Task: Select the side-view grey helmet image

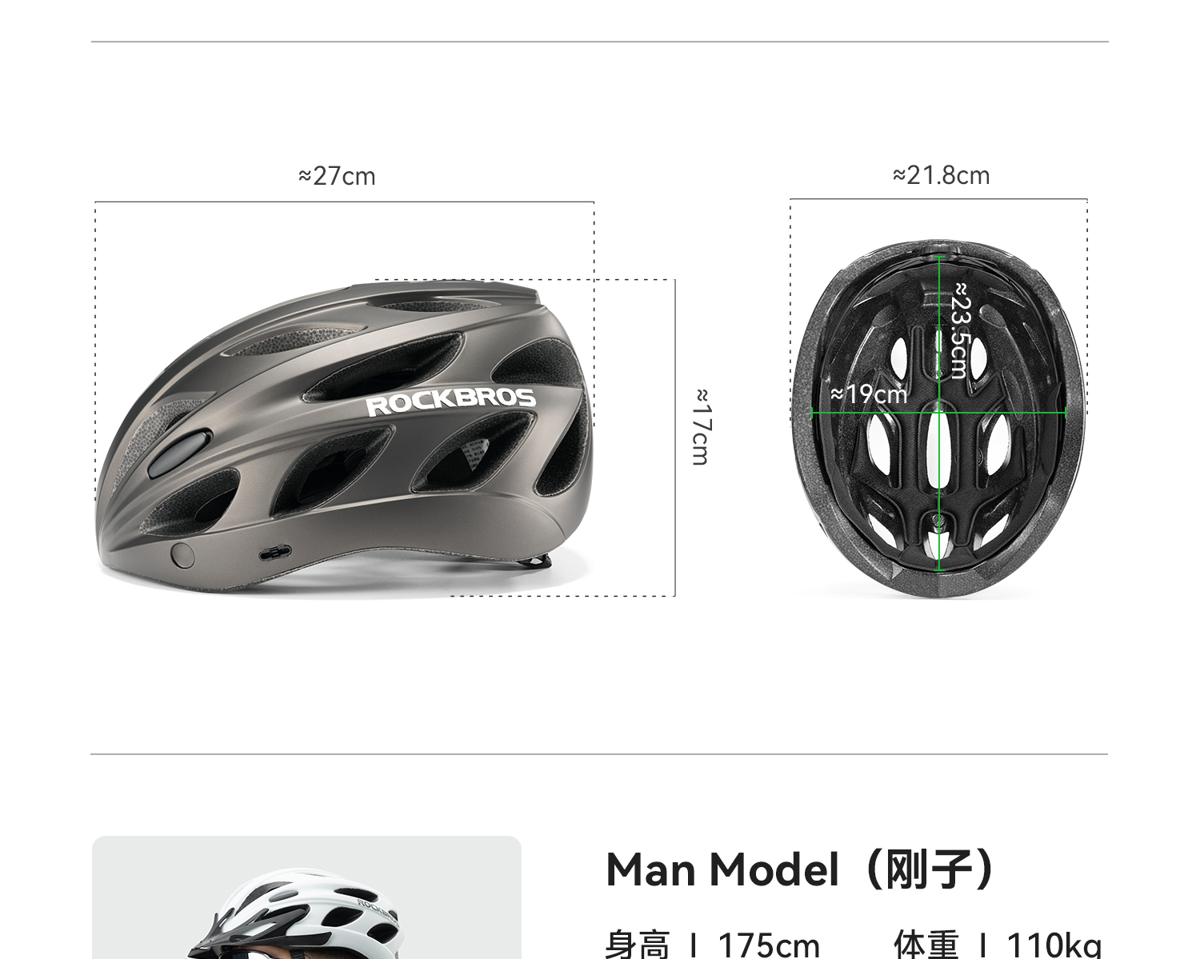Action: [x=346, y=438]
